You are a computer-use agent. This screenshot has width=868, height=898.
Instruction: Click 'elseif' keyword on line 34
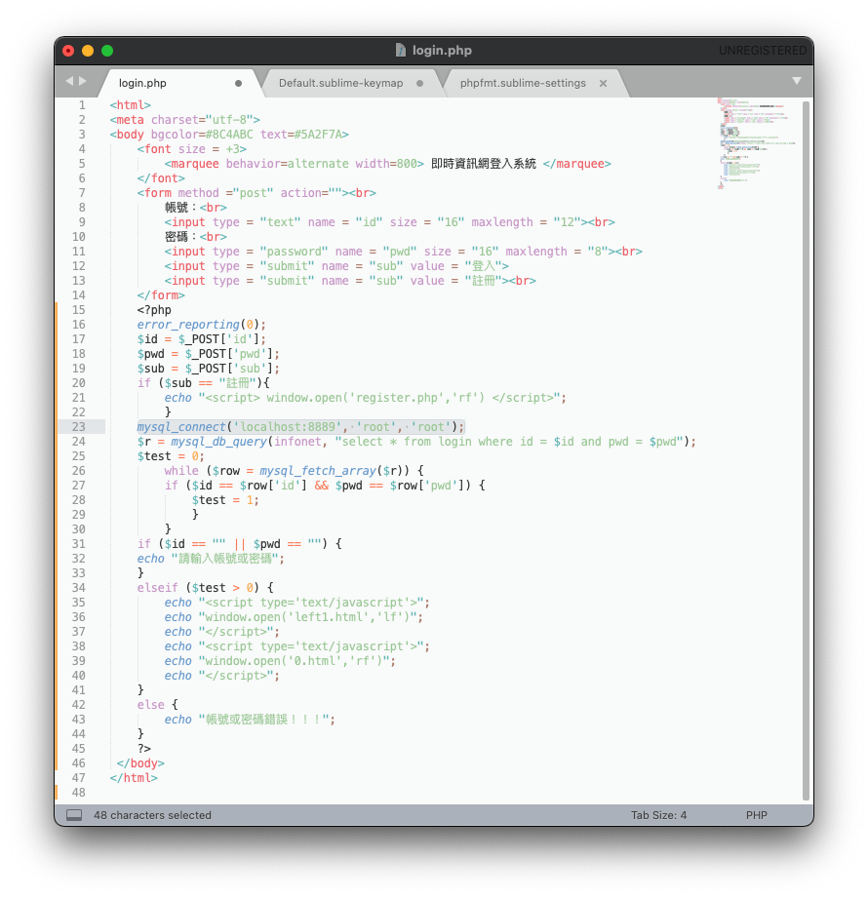click(158, 588)
